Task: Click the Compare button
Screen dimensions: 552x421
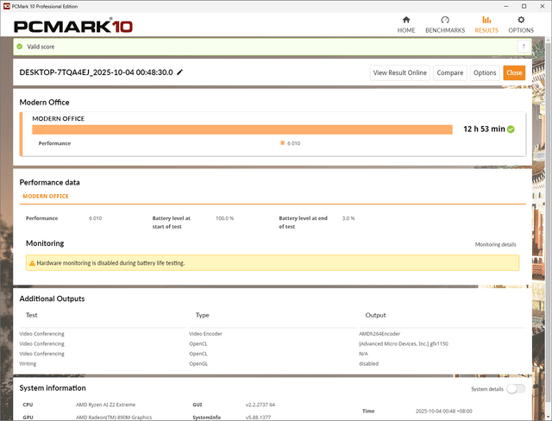Action: 450,72
